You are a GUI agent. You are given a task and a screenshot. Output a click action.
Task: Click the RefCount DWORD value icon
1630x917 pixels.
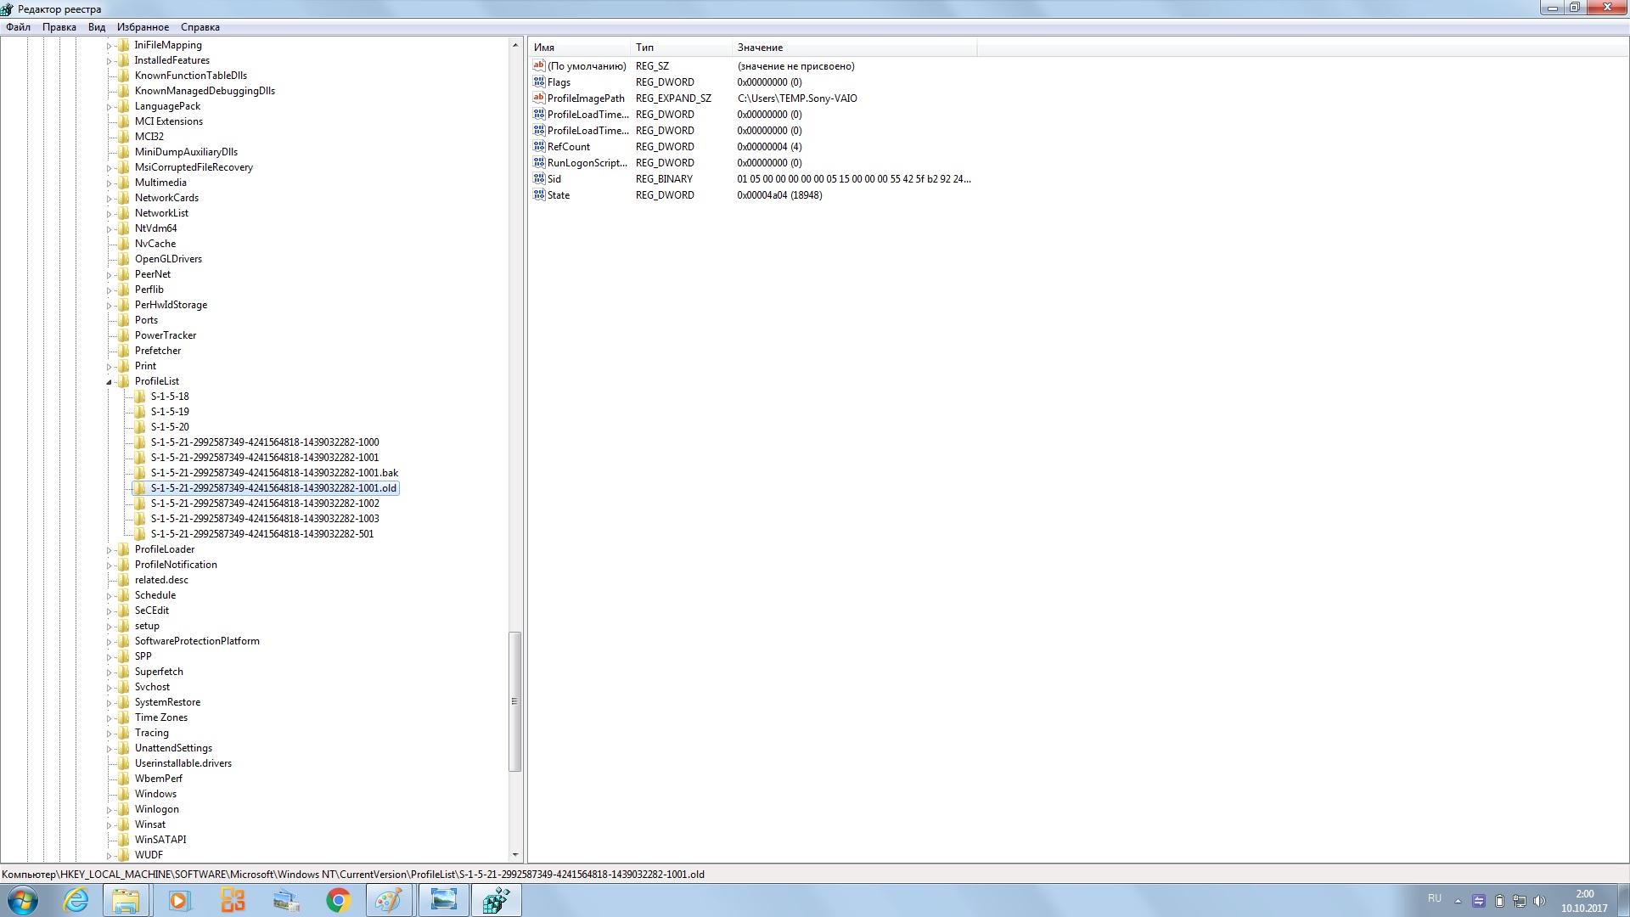(x=538, y=147)
